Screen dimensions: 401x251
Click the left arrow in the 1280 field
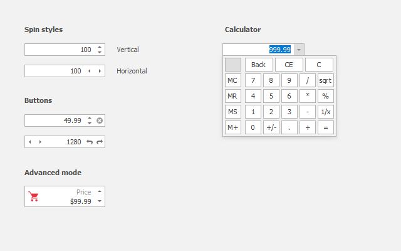pyautogui.click(x=30, y=142)
